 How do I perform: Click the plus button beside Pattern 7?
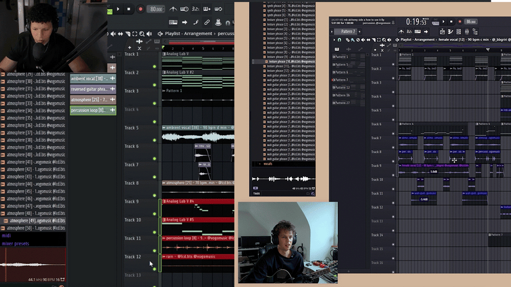pyautogui.click(x=360, y=31)
